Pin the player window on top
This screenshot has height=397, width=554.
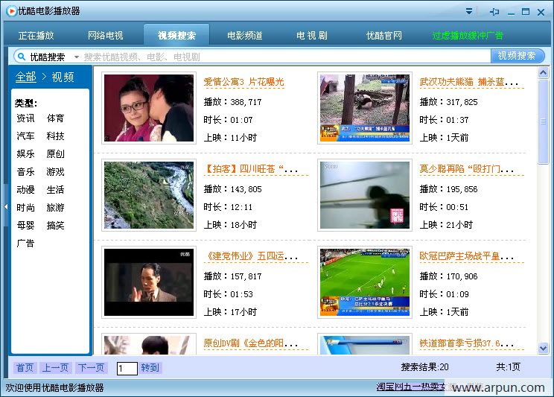(494, 11)
